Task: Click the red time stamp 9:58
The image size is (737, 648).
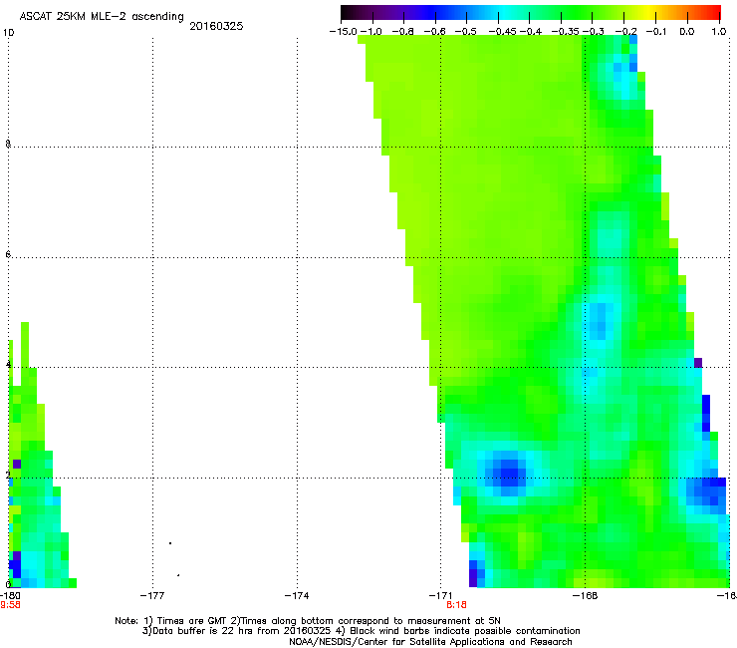Action: tap(10, 605)
